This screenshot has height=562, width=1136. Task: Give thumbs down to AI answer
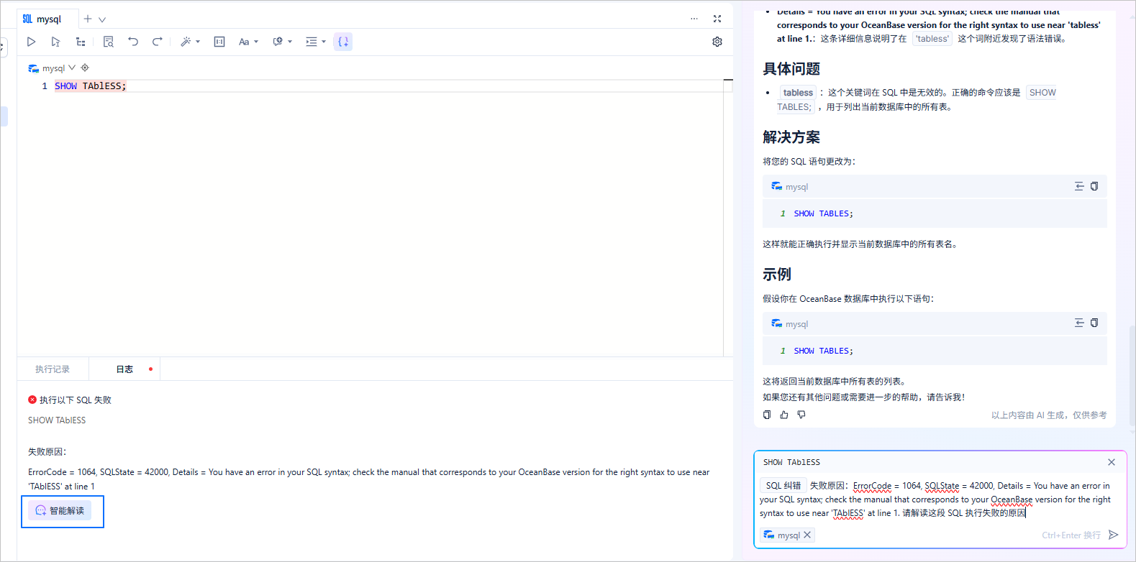point(801,415)
